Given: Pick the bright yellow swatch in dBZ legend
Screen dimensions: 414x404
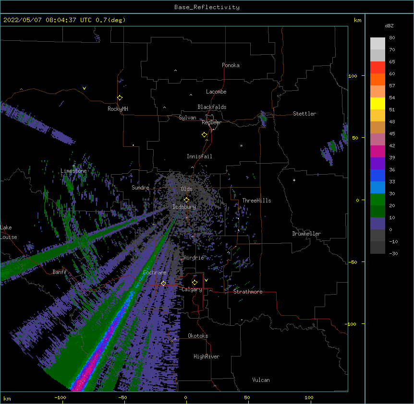Looking at the screenshot, I should coord(377,104).
